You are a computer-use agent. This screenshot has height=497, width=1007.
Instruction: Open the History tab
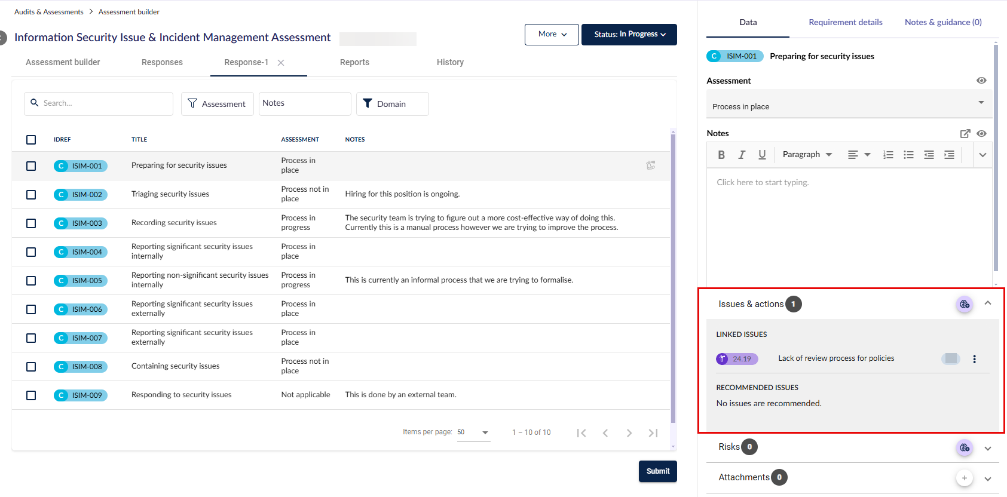point(450,62)
